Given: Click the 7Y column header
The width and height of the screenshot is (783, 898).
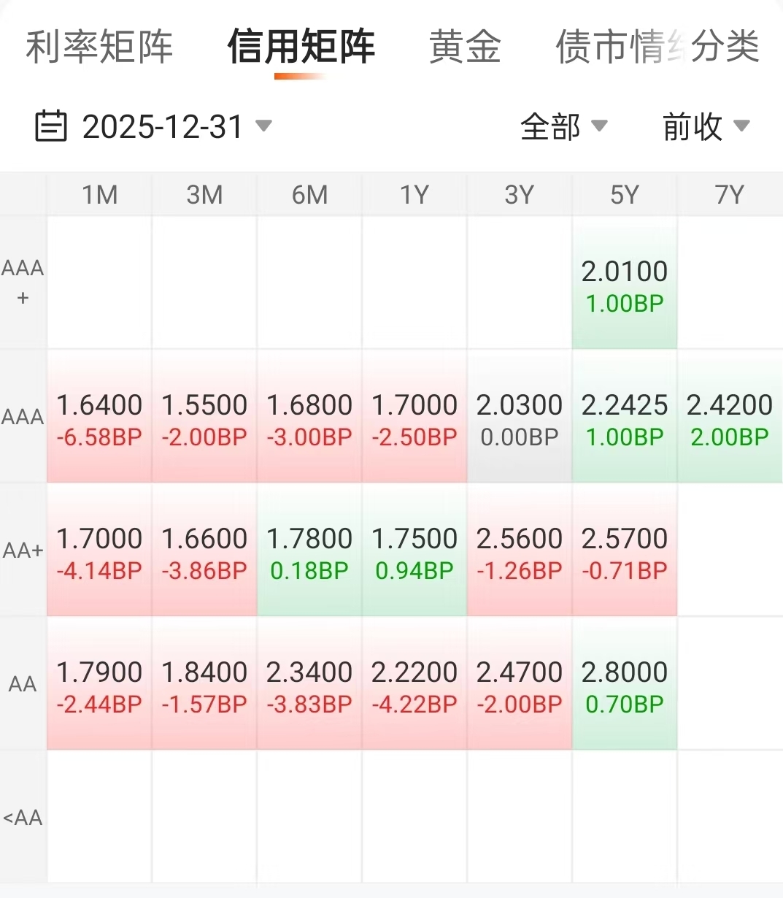Looking at the screenshot, I should 730,195.
